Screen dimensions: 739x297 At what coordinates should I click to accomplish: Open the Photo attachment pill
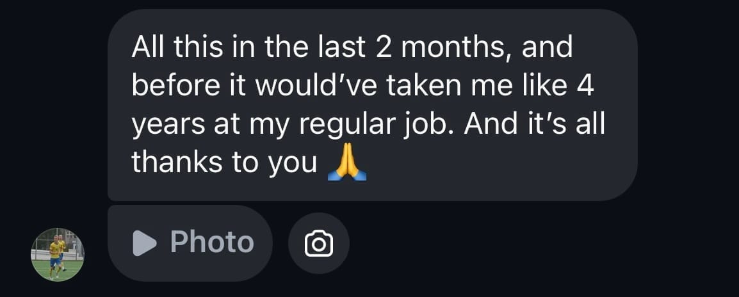pyautogui.click(x=190, y=243)
